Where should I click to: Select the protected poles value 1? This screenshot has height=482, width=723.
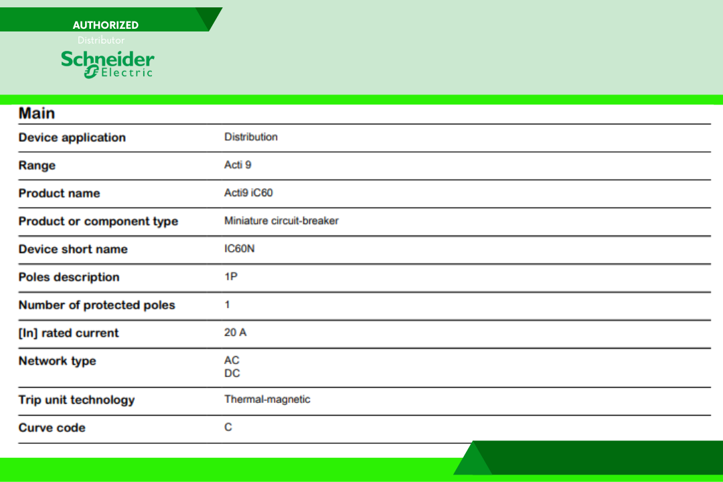[227, 305]
